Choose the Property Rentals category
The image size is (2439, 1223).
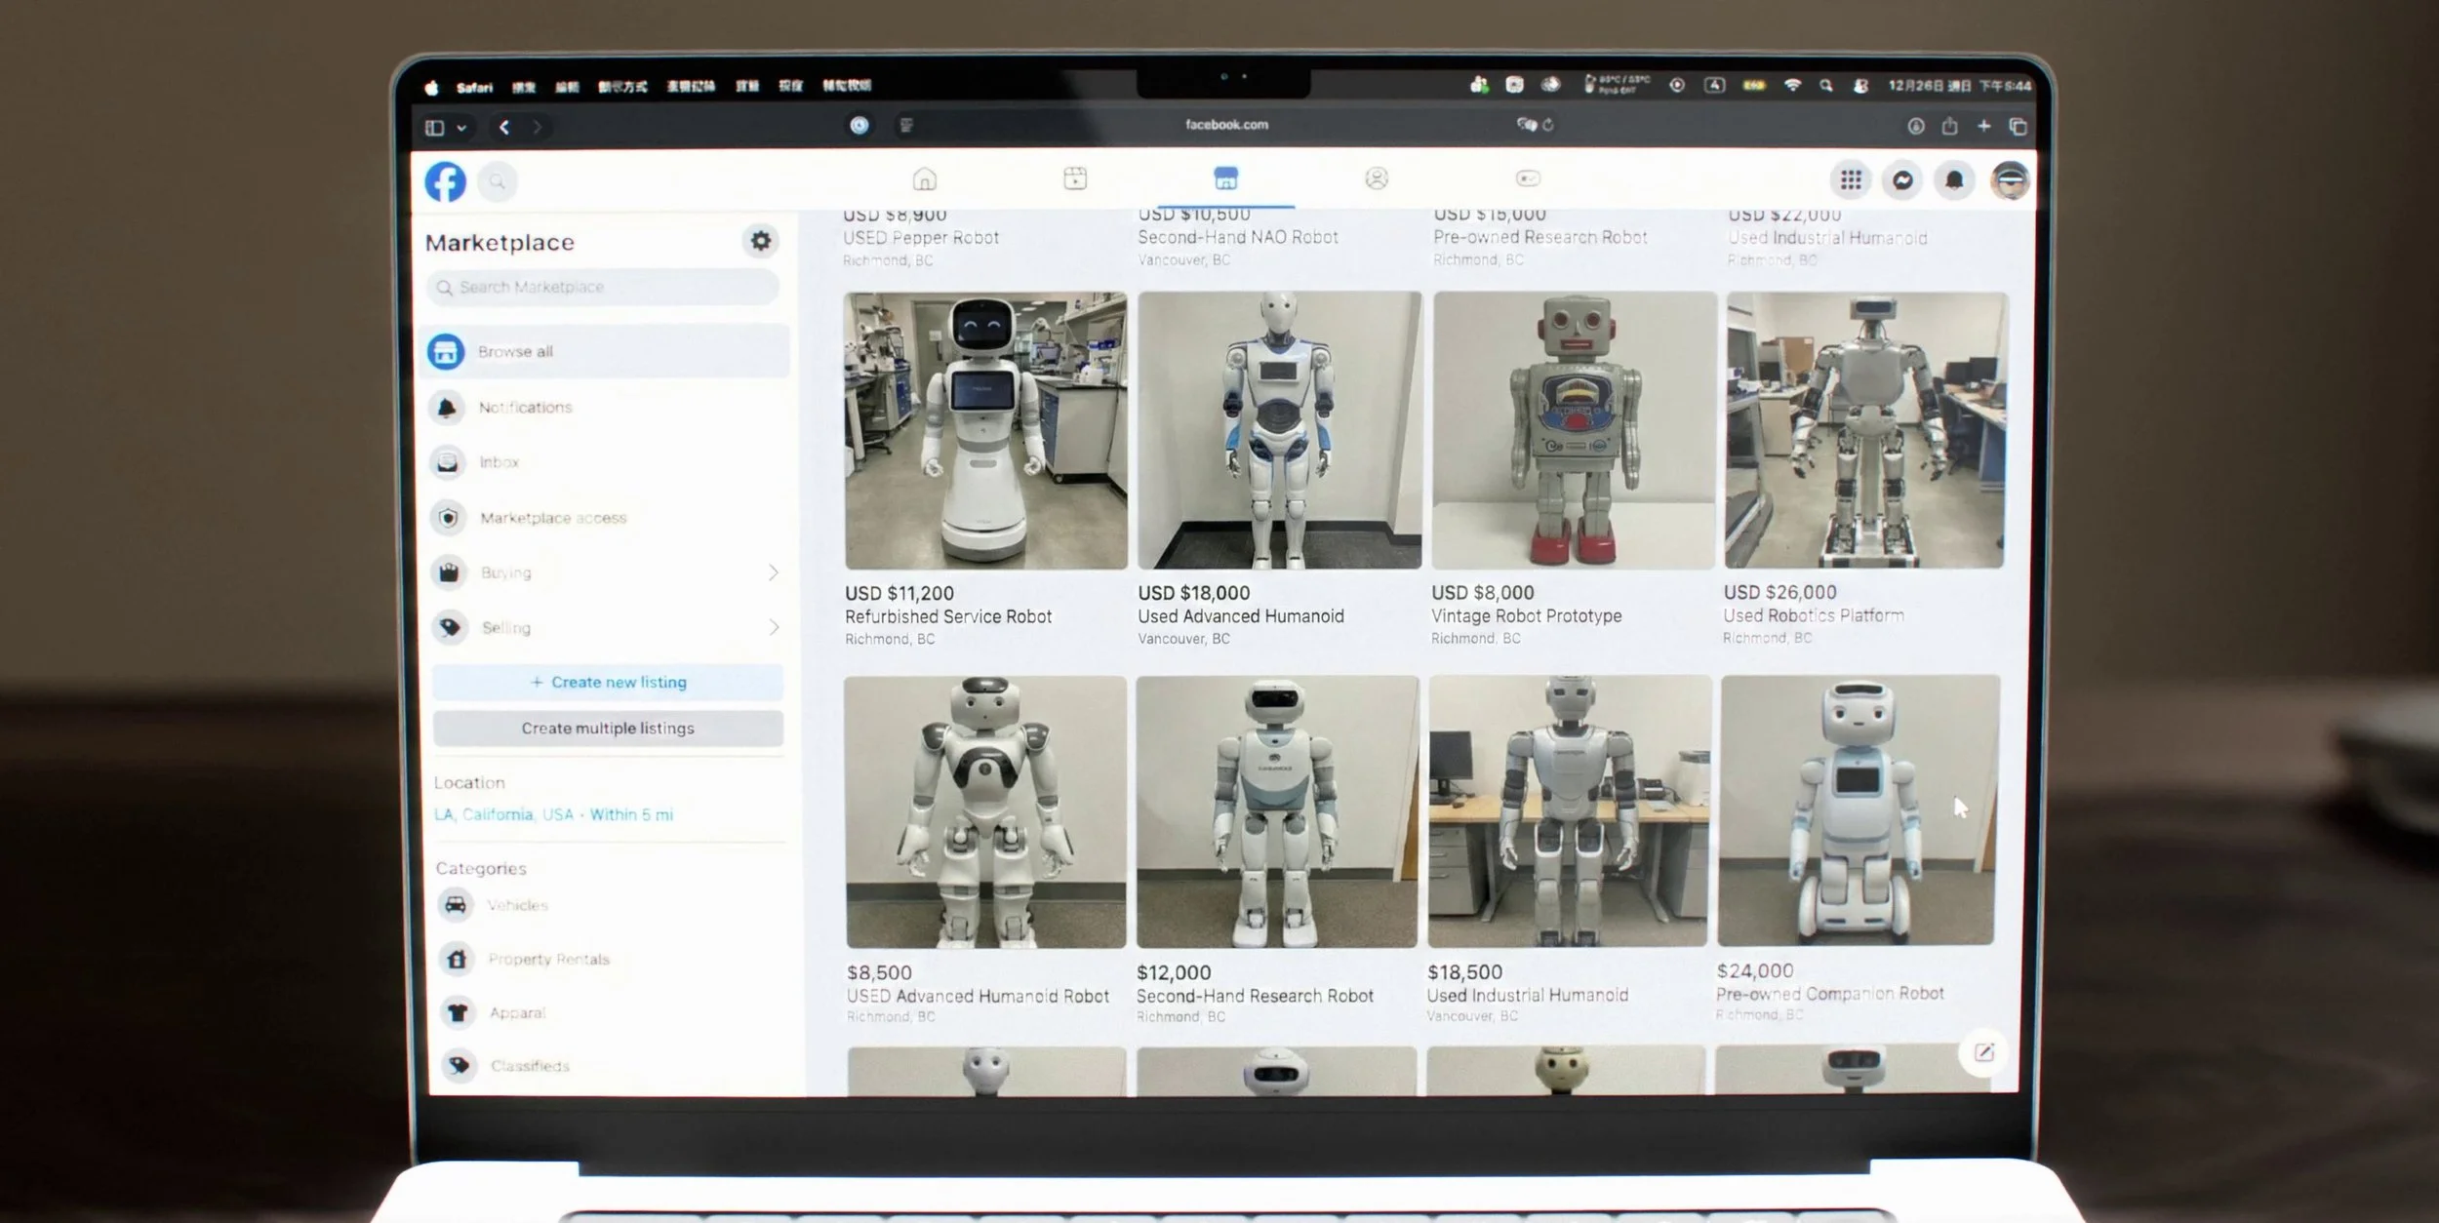pyautogui.click(x=610, y=959)
